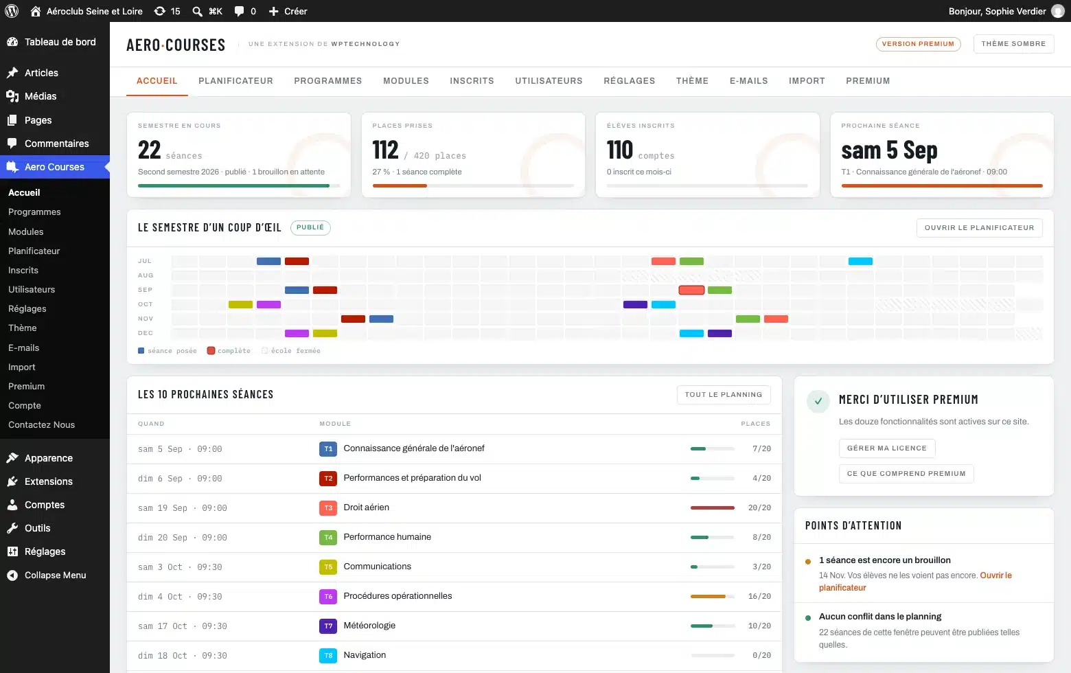Click the Articles pushpin icon
Image resolution: width=1071 pixels, height=673 pixels.
(x=12, y=73)
